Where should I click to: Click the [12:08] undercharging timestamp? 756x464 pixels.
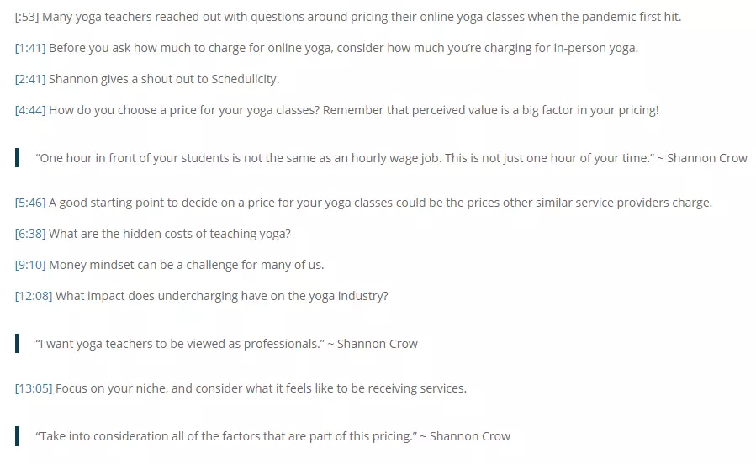pos(34,296)
